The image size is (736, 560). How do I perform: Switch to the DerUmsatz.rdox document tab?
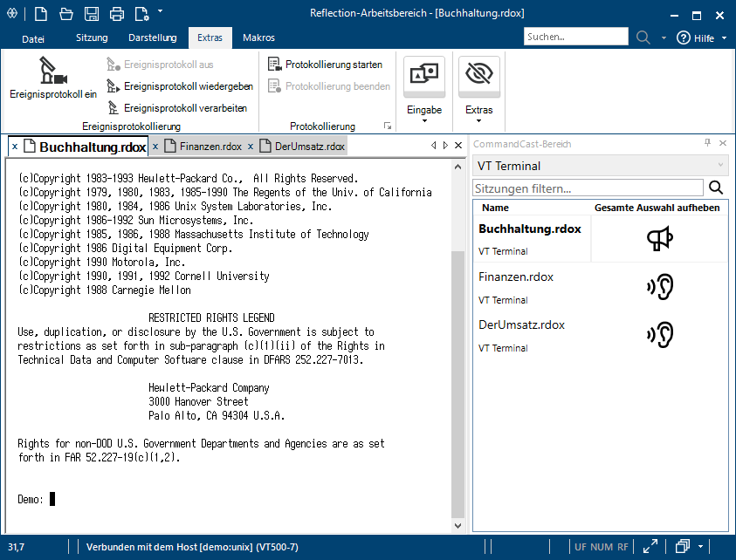point(302,147)
